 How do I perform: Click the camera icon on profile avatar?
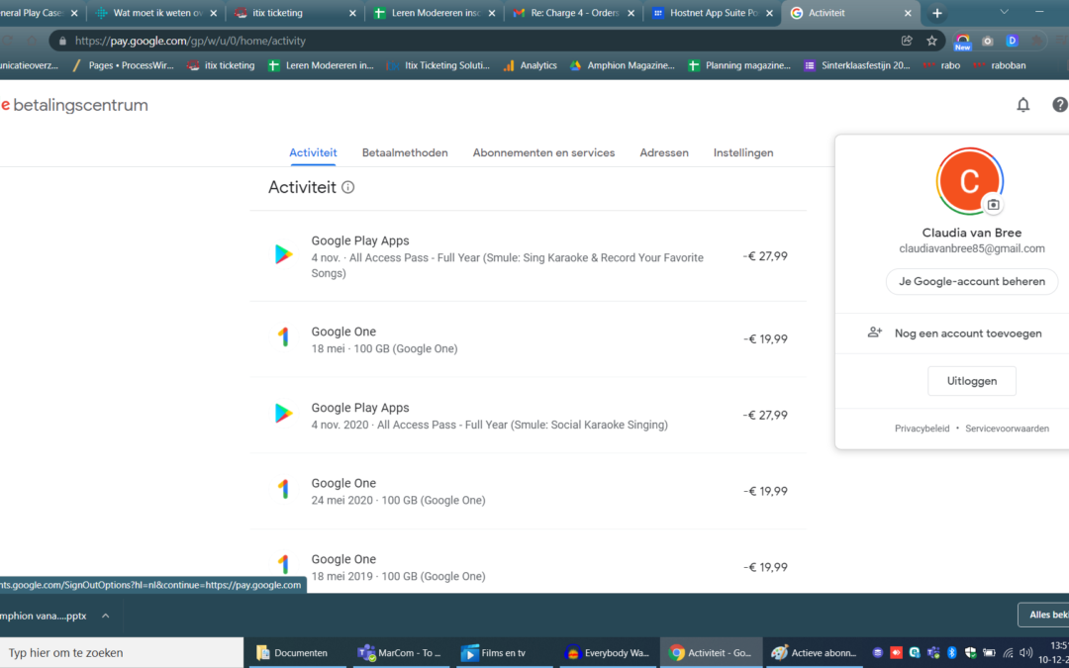[x=994, y=205]
